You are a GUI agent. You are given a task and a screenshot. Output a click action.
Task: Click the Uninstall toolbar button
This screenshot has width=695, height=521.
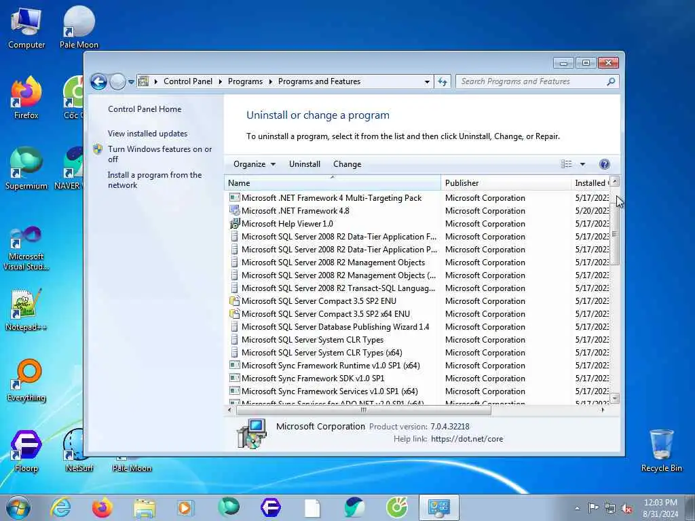[305, 164]
